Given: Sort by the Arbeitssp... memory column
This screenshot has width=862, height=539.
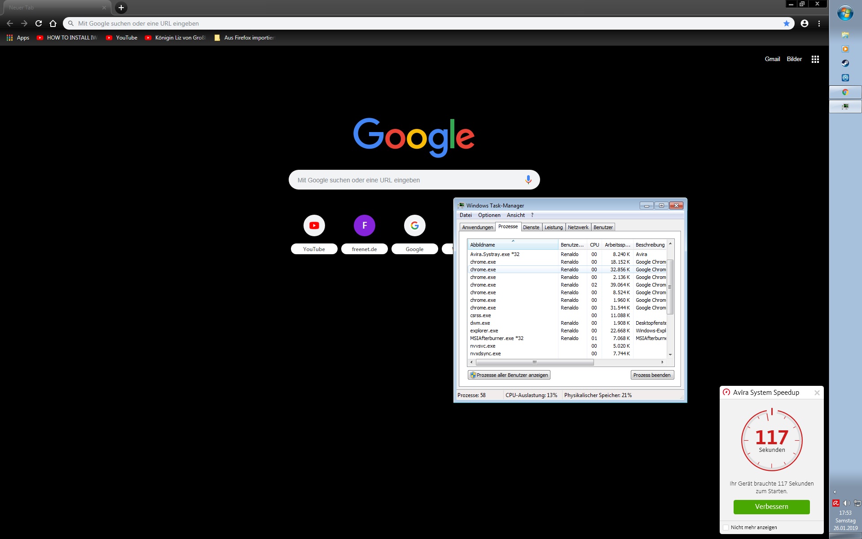Looking at the screenshot, I should pos(617,245).
